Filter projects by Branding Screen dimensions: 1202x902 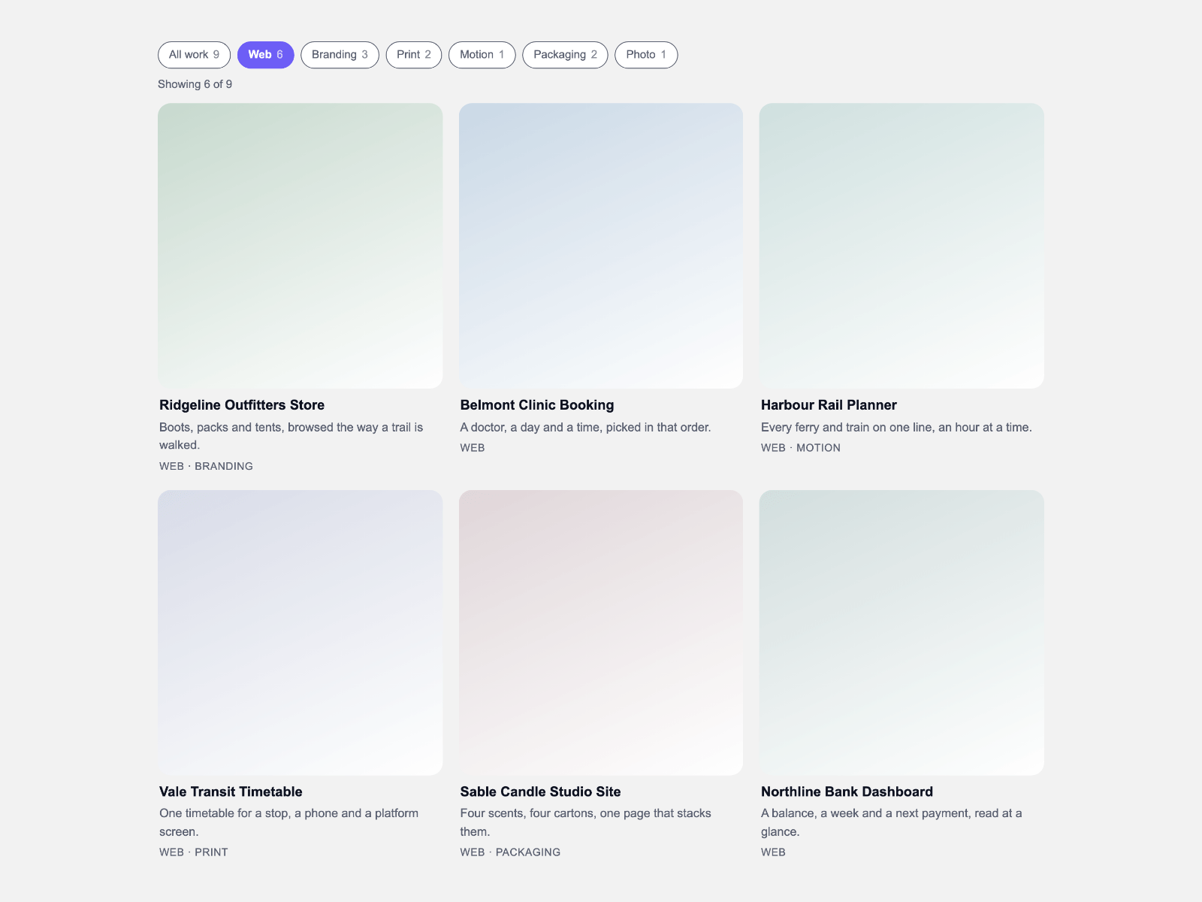[x=340, y=55]
